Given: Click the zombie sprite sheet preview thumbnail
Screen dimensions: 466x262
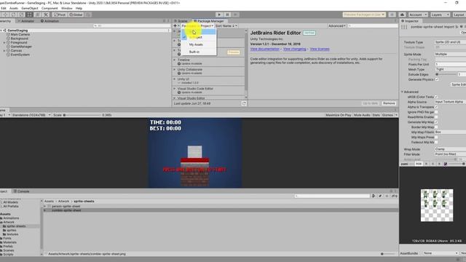Looking at the screenshot, I should pyautogui.click(x=437, y=205).
